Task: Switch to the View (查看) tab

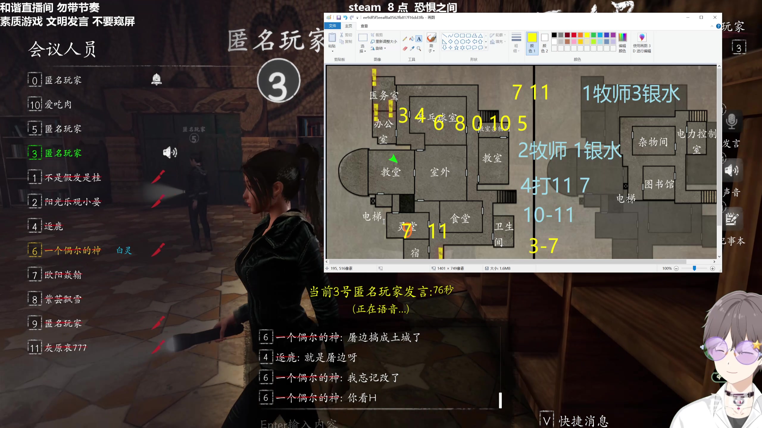Action: tap(364, 26)
